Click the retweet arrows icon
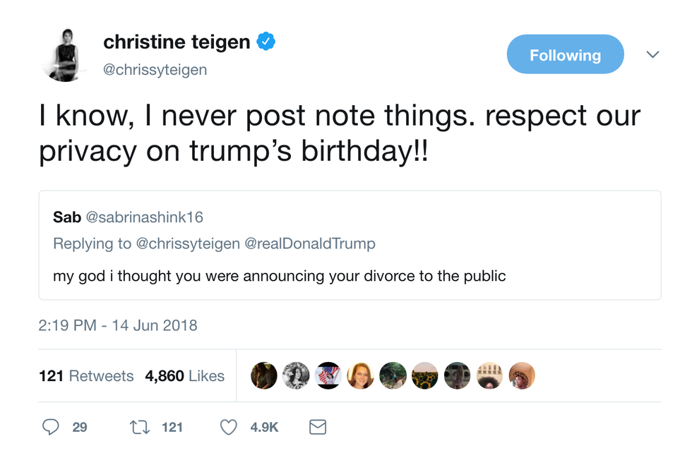This screenshot has width=692, height=458. point(140,427)
